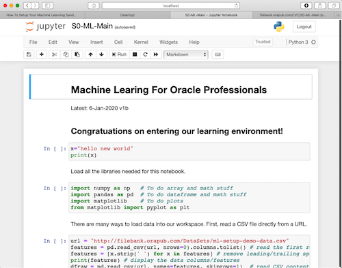Open the Edit menu
This screenshot has width=342, height=268.
53,42
